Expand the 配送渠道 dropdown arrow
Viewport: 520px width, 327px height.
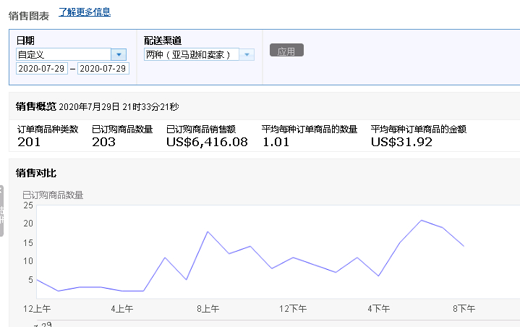point(247,54)
